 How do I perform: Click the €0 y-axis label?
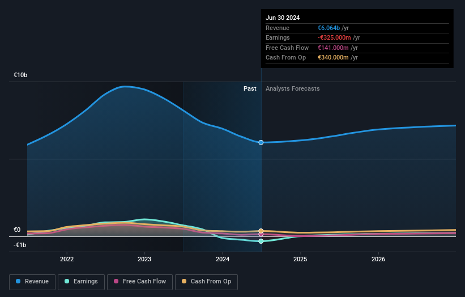coord(17,230)
